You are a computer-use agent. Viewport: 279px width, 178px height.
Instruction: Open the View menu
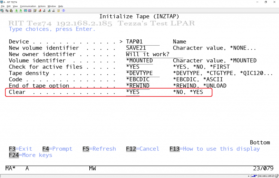pyautogui.click(x=15, y=6)
